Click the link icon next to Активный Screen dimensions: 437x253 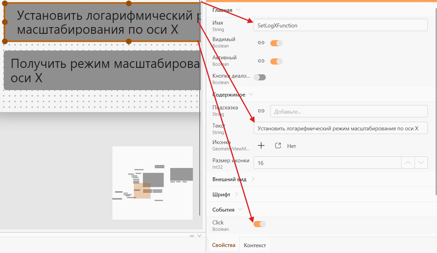261,61
